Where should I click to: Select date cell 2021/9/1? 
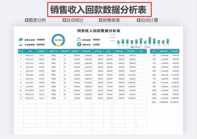coord(30,87)
